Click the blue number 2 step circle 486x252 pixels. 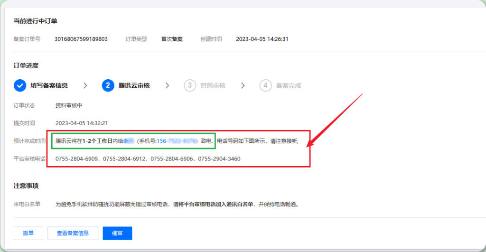[x=108, y=85]
